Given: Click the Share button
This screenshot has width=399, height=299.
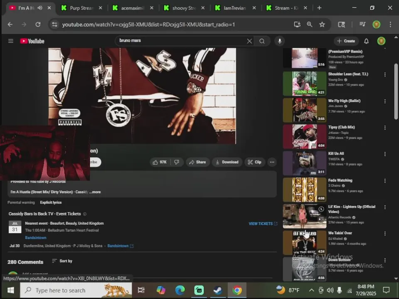Looking at the screenshot, I should pyautogui.click(x=197, y=162).
